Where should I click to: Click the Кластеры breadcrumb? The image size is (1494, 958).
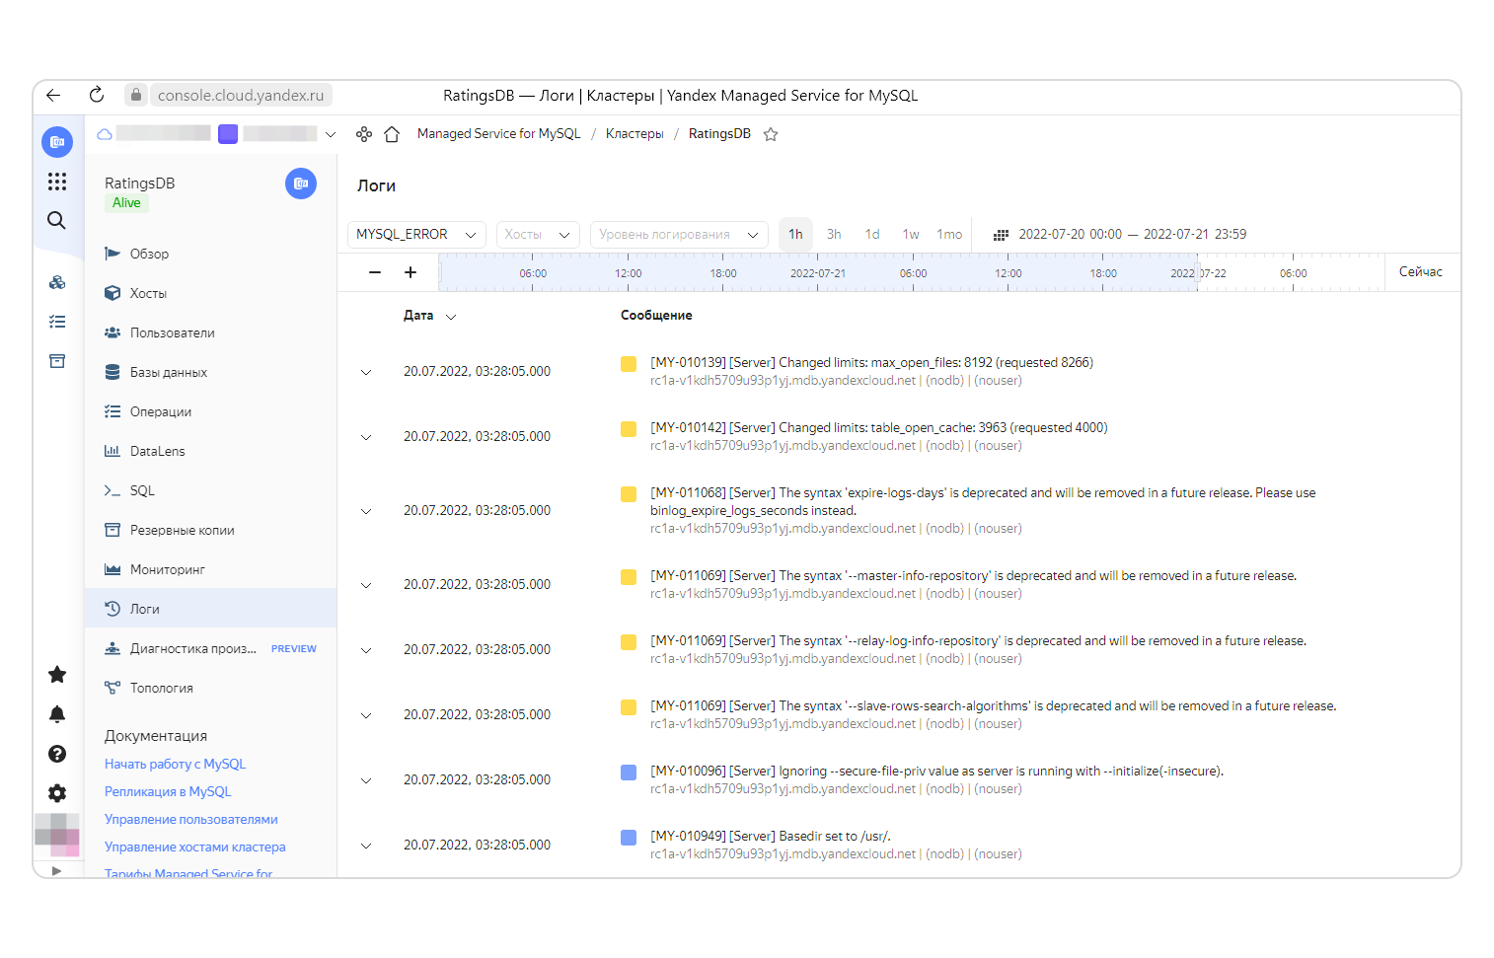635,134
